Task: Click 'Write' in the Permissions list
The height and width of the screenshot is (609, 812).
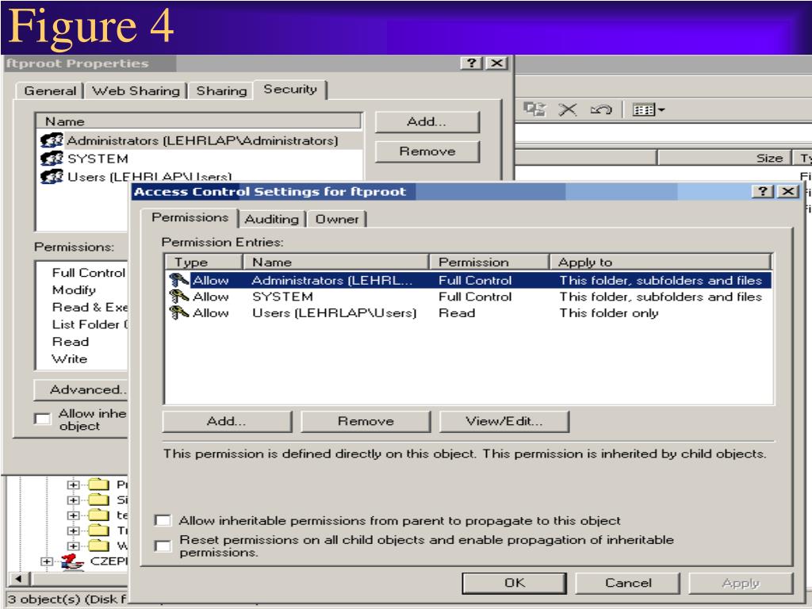Action: pos(70,359)
